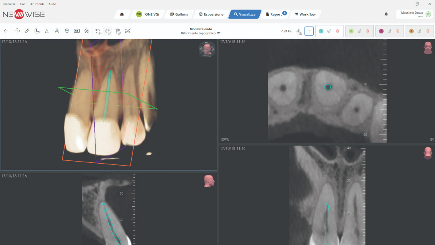Toggle the hide annotations eye icon
Image resolution: width=435 pixels, height=245 pixels.
[108, 31]
